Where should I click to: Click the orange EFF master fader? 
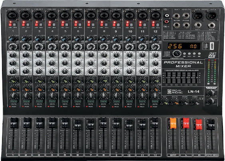(173, 123)
